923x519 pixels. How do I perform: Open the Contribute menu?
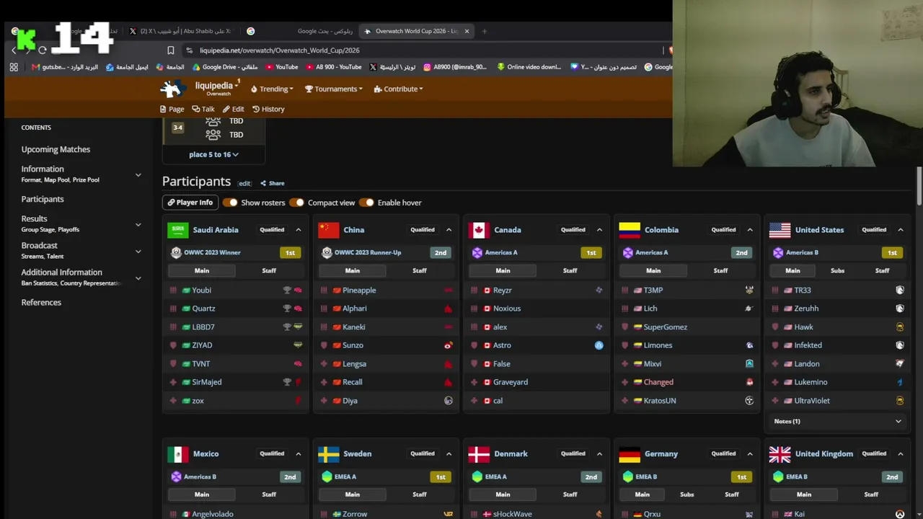pos(399,89)
